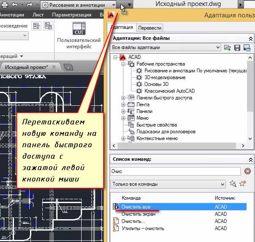The width and height of the screenshot is (255, 242).
Task: Open the Параметризация ribbon tab
Action: pyautogui.click(x=71, y=15)
